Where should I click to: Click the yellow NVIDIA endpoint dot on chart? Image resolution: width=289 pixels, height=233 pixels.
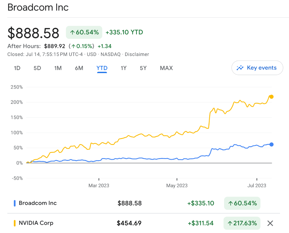pyautogui.click(x=272, y=97)
